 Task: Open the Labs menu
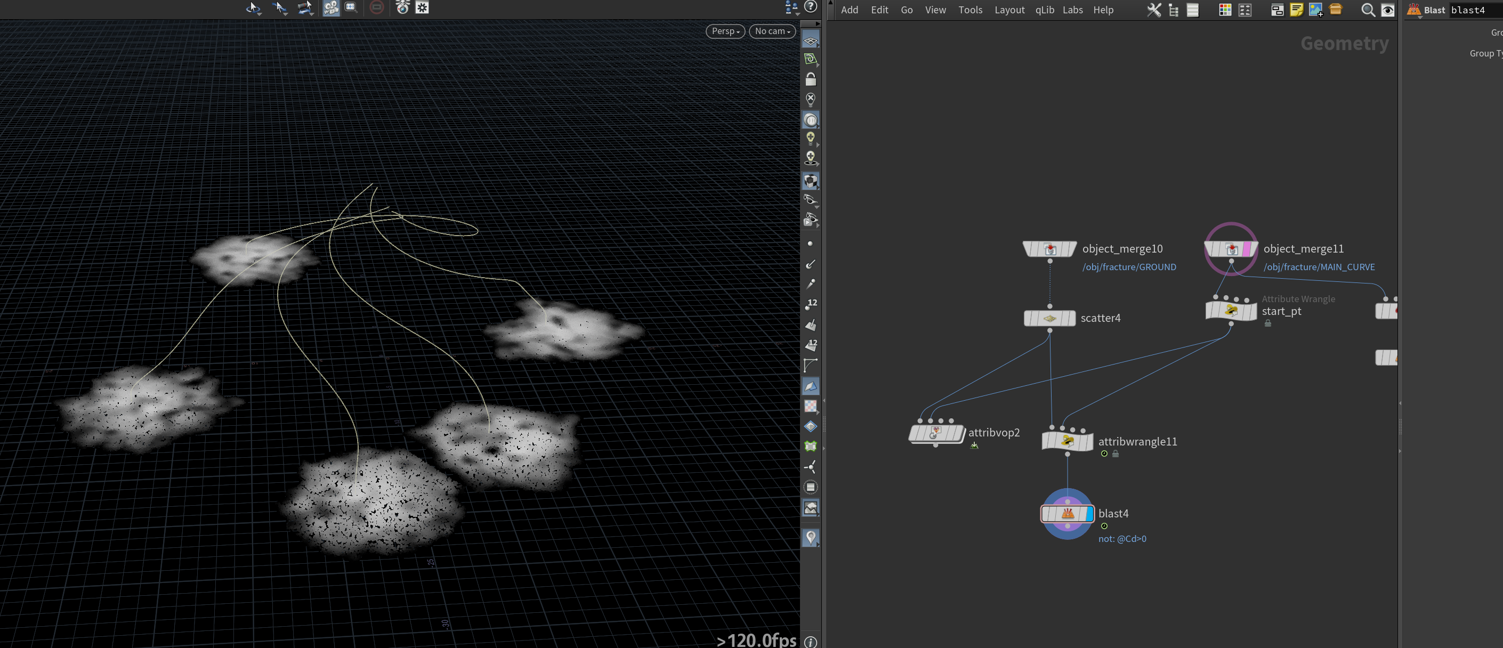coord(1072,10)
